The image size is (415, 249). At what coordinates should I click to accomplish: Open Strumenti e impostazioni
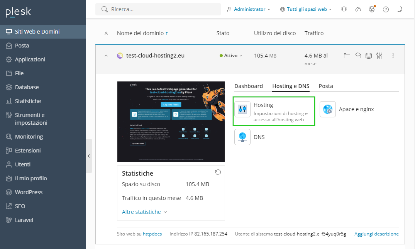coord(43,119)
